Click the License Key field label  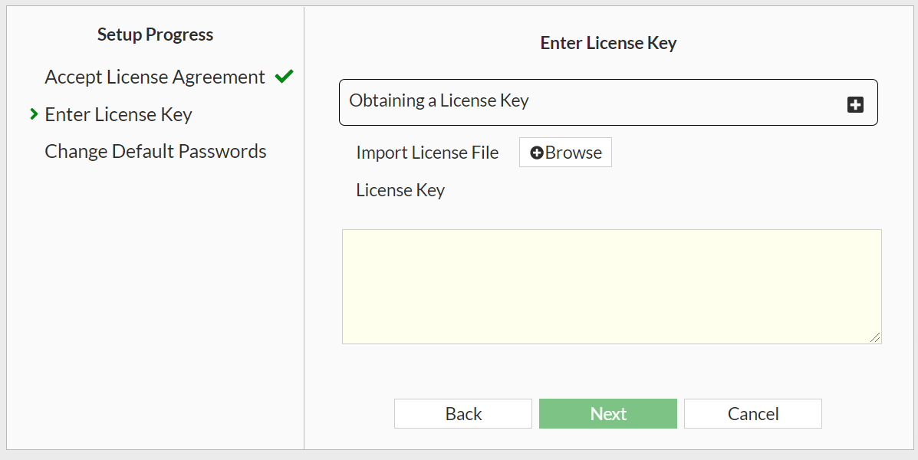point(400,189)
